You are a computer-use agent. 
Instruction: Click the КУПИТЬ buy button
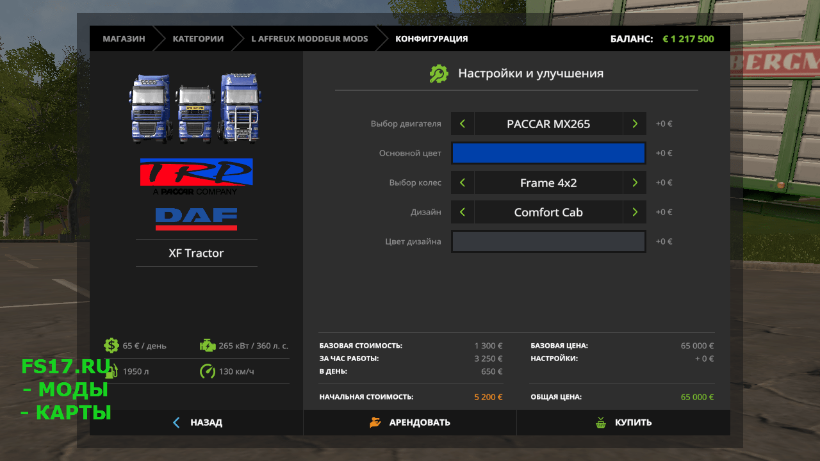pos(623,423)
